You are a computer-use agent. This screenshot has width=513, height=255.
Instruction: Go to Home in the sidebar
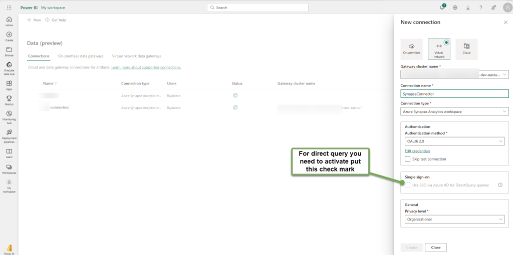[9, 21]
